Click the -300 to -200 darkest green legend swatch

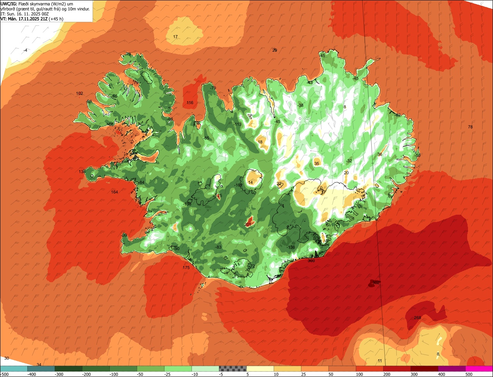(68, 369)
